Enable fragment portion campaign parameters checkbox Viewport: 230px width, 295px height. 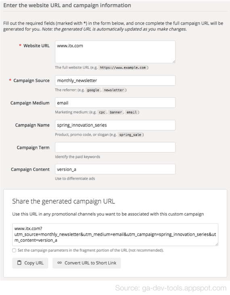14,250
